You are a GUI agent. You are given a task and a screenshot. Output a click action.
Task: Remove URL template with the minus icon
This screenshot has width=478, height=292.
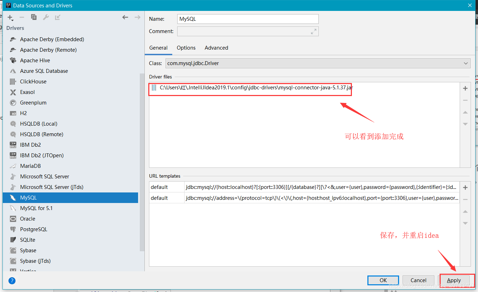pyautogui.click(x=465, y=199)
